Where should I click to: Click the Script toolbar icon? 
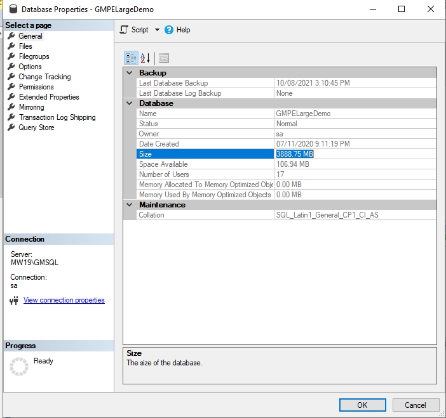[x=125, y=30]
